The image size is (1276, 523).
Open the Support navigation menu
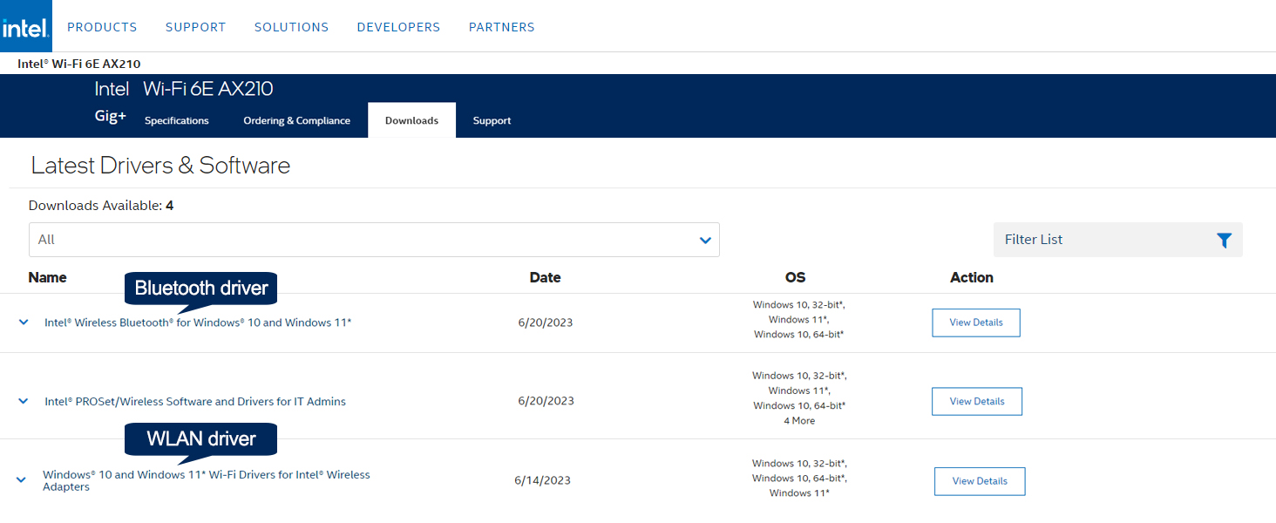click(x=195, y=27)
